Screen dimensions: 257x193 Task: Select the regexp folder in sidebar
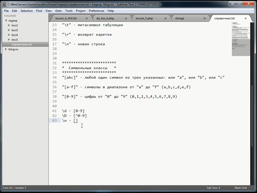(13, 21)
